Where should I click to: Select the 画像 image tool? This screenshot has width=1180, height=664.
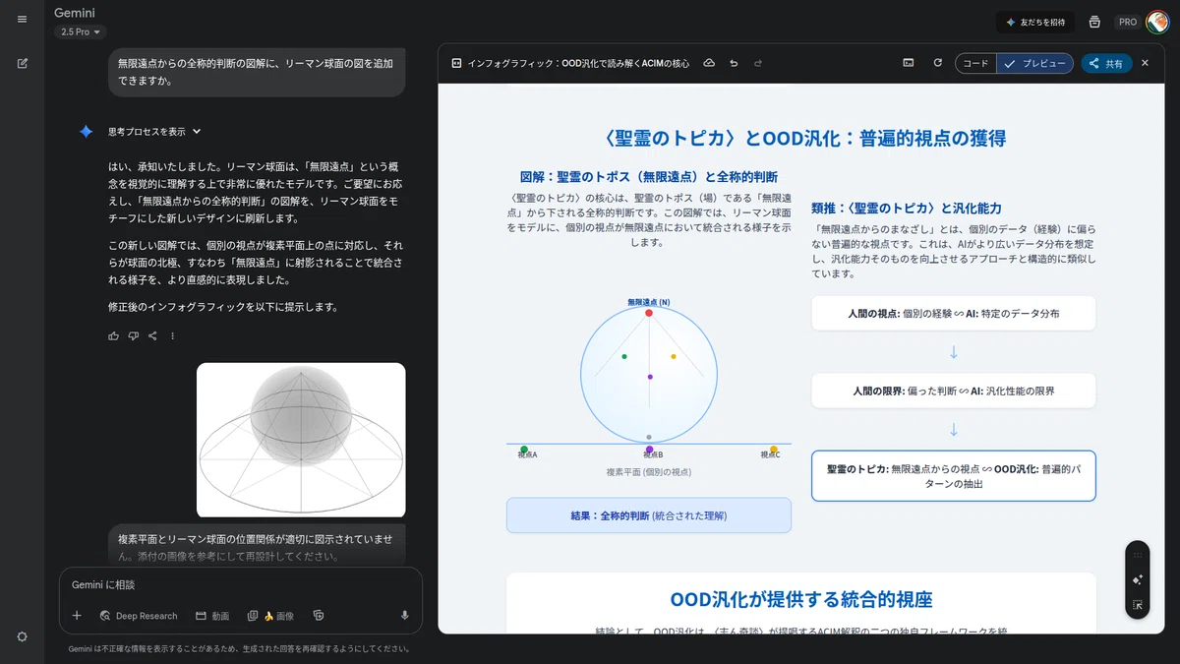270,616
